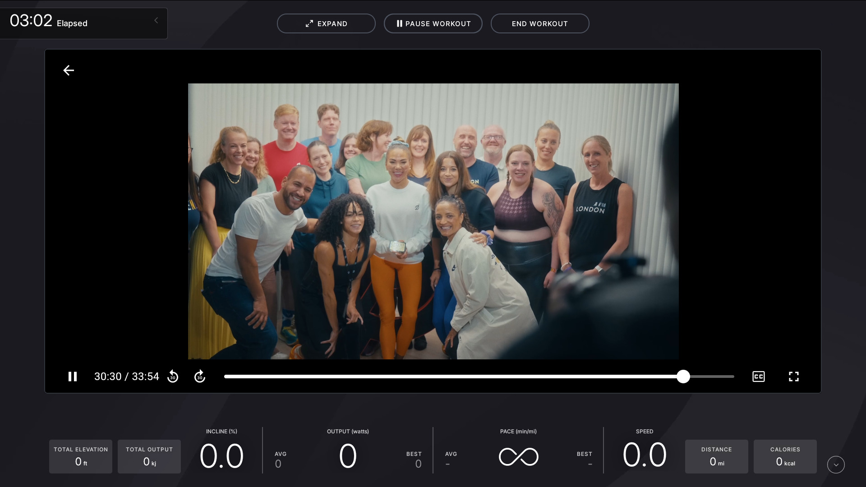Skip forward 30 seconds
Viewport: 866px width, 487px height.
(200, 377)
